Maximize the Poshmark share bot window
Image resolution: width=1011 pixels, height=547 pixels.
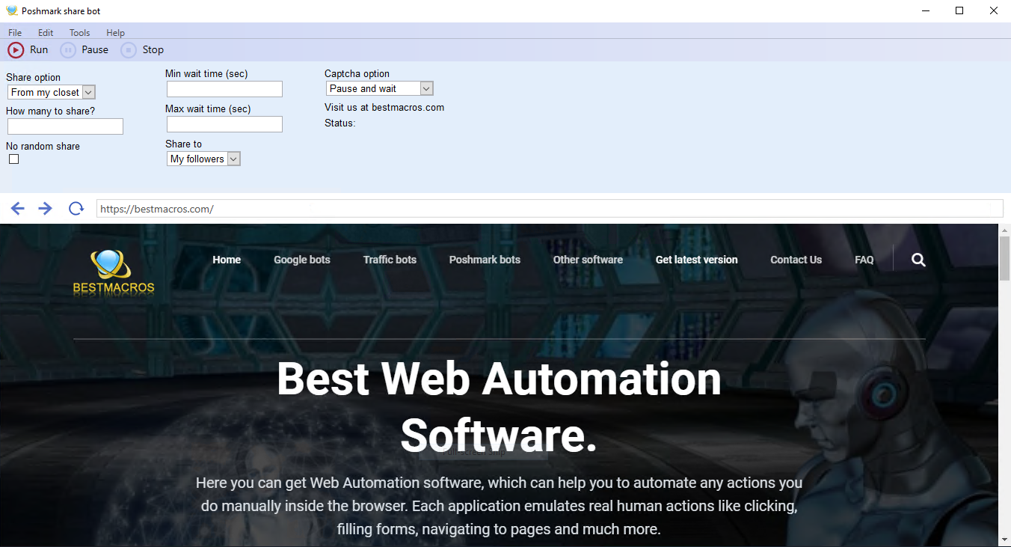(959, 10)
